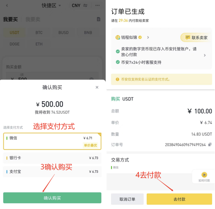Tap the unit price ¥ 6.74
This screenshot has height=209, width=215.
tap(206, 122)
